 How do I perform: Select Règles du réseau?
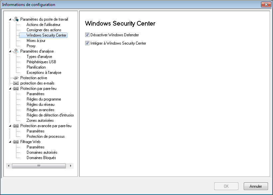pyautogui.click(x=40, y=104)
